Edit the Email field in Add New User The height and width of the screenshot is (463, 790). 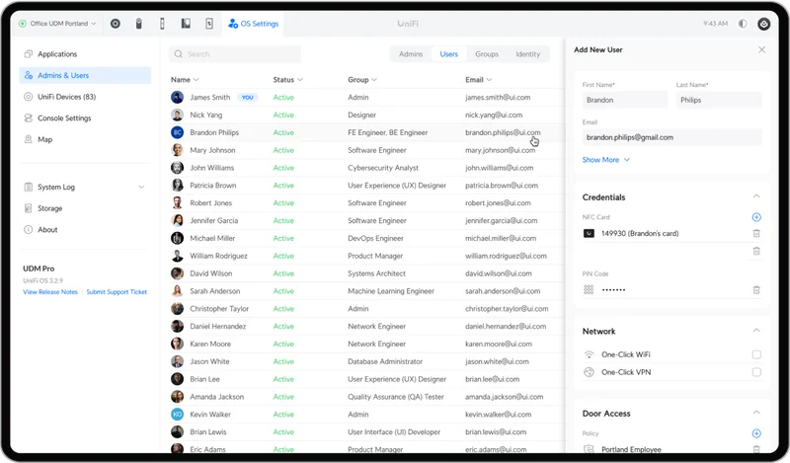coord(672,137)
